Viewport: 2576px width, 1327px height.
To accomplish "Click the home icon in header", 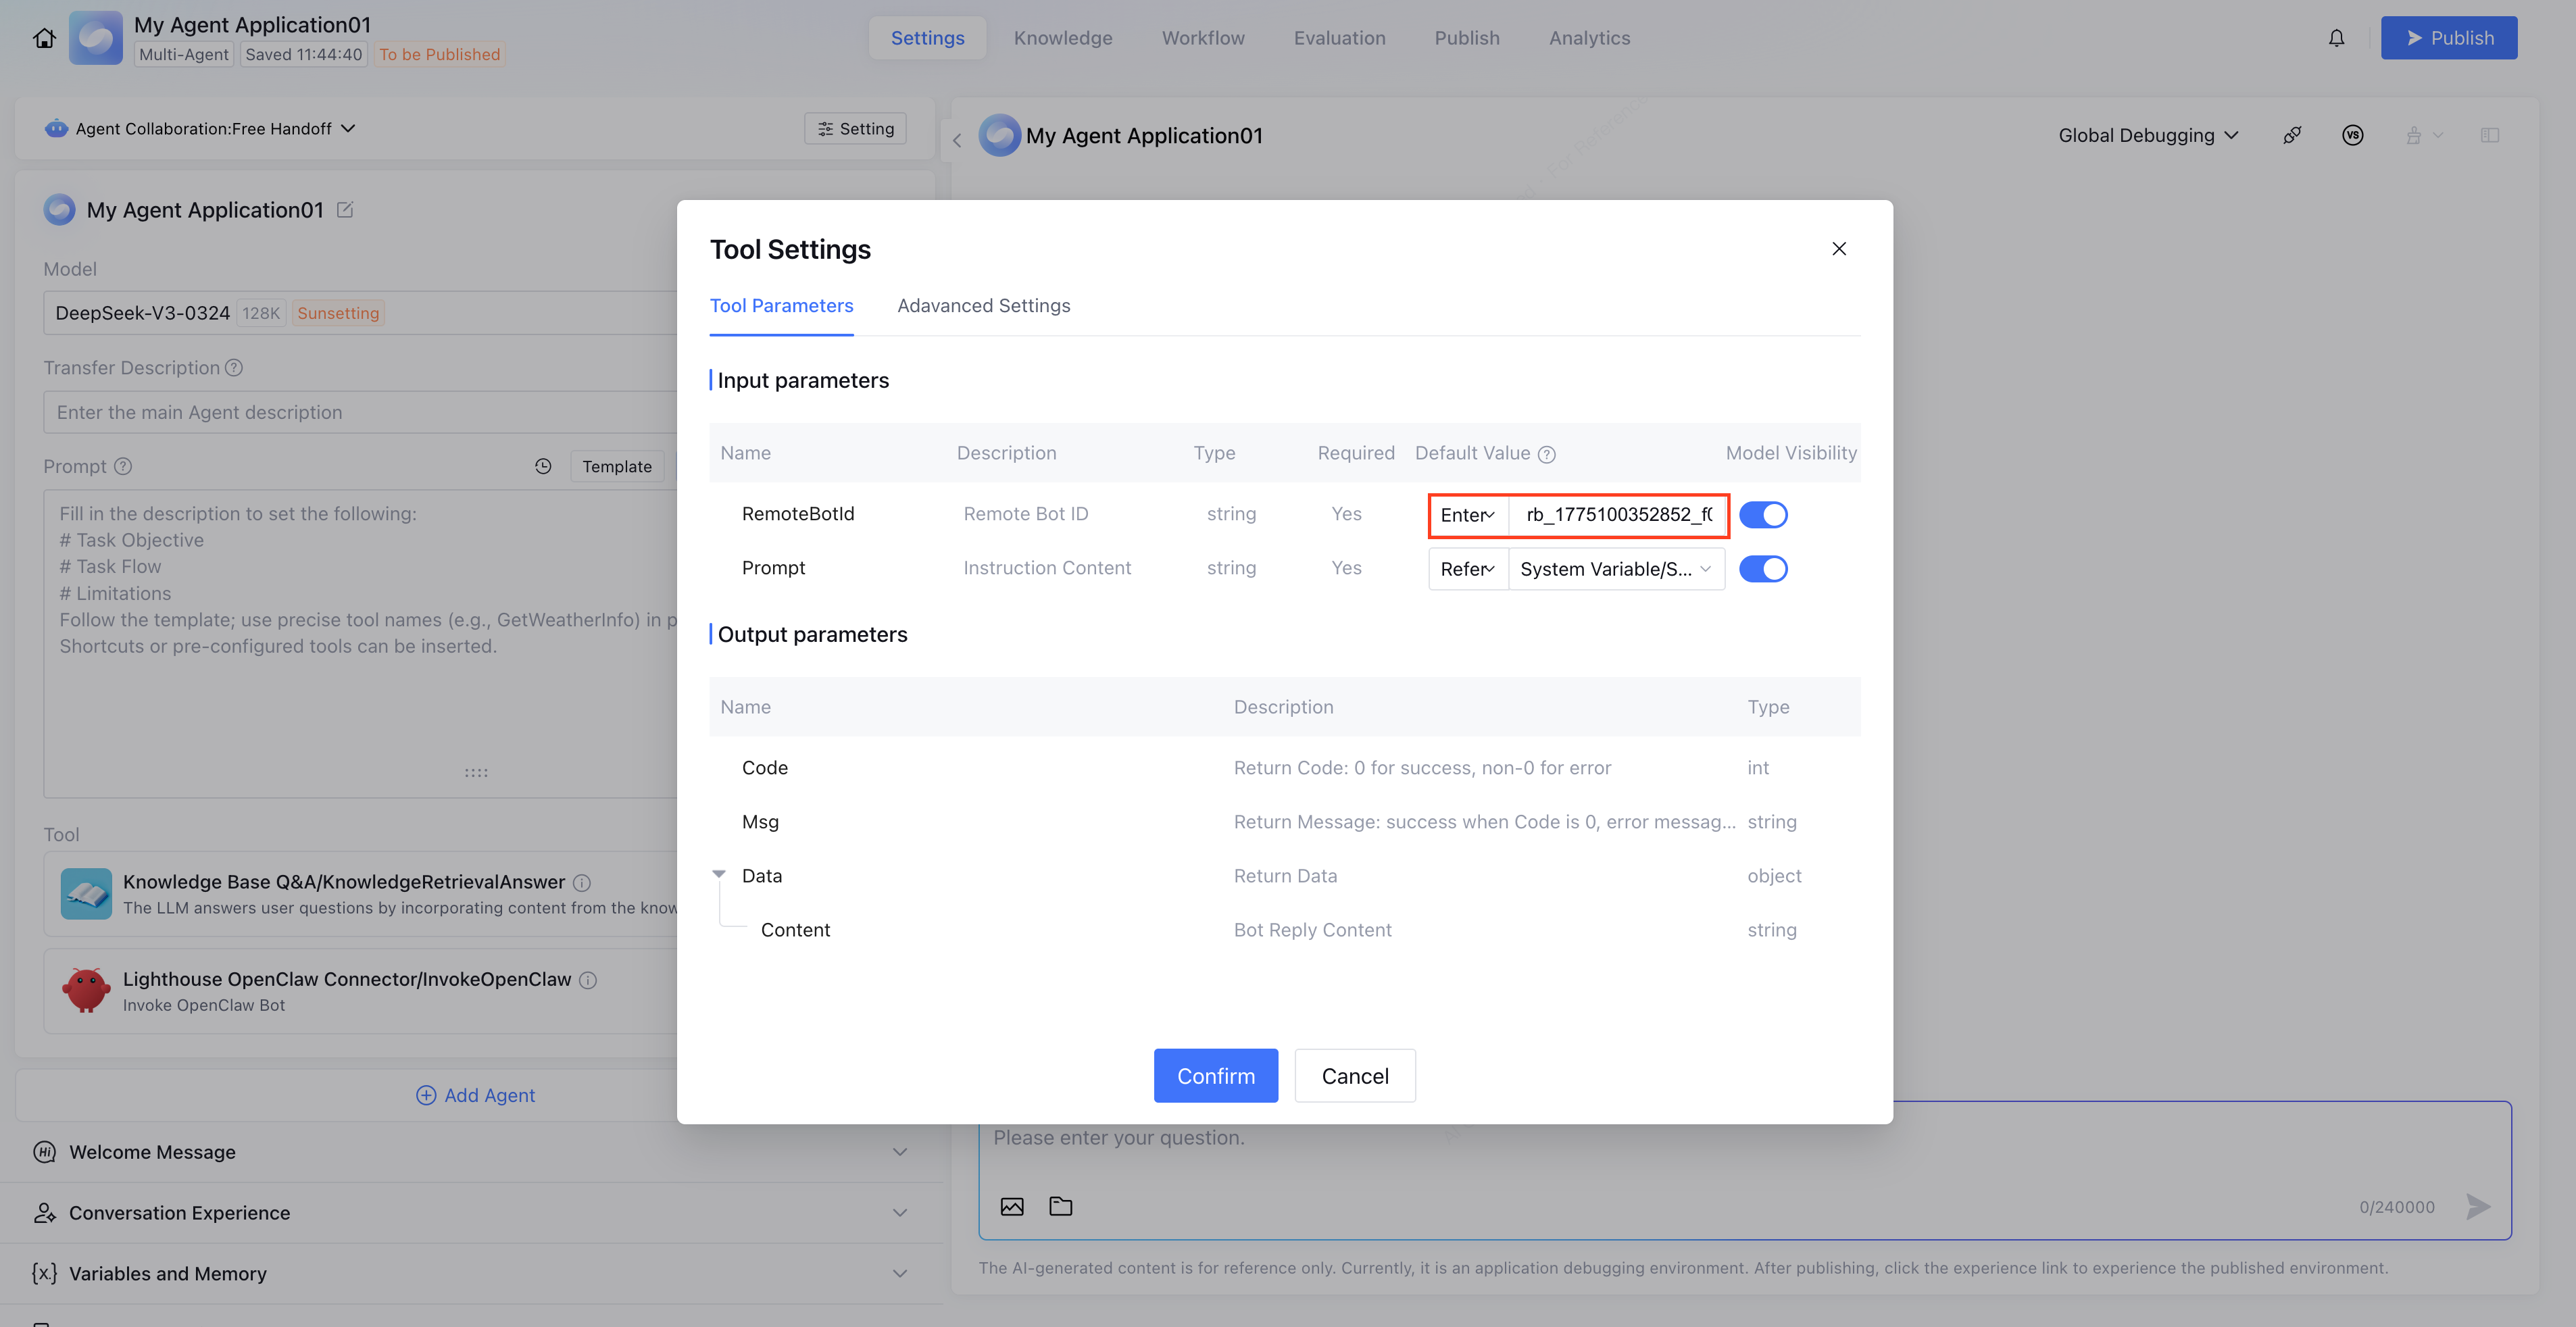I will (x=44, y=38).
